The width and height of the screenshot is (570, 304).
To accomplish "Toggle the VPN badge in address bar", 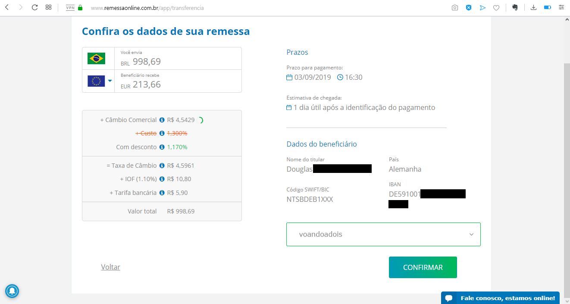I will click(x=70, y=8).
